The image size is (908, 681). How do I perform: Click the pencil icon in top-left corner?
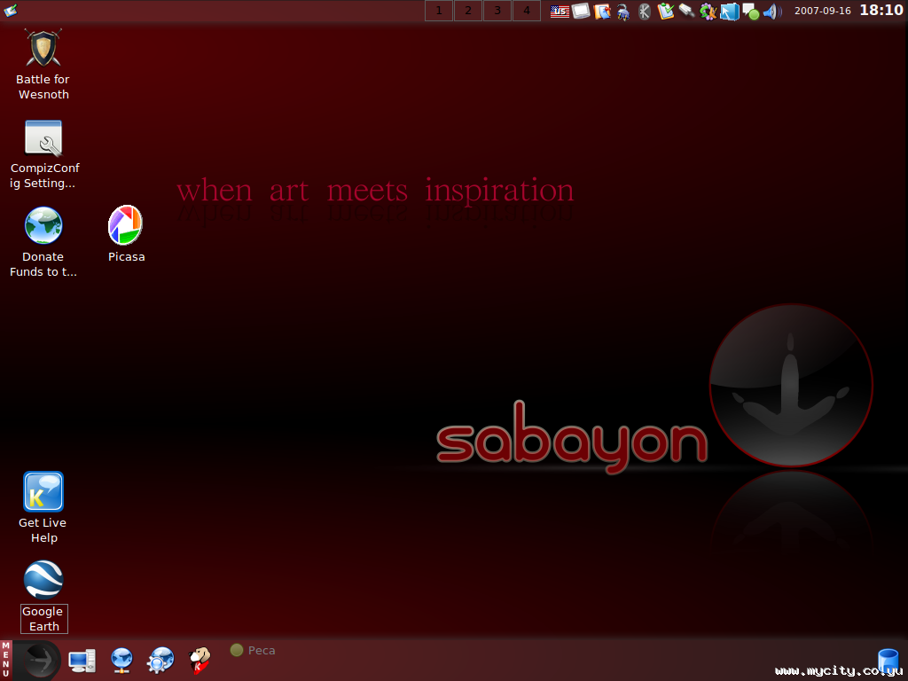(x=11, y=10)
